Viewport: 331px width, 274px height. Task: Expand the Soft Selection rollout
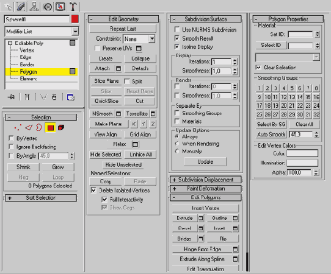(x=41, y=198)
